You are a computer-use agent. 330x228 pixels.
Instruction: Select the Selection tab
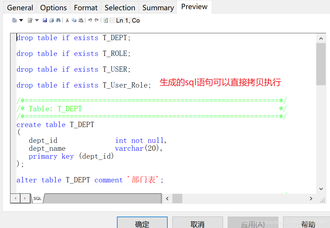(x=120, y=8)
